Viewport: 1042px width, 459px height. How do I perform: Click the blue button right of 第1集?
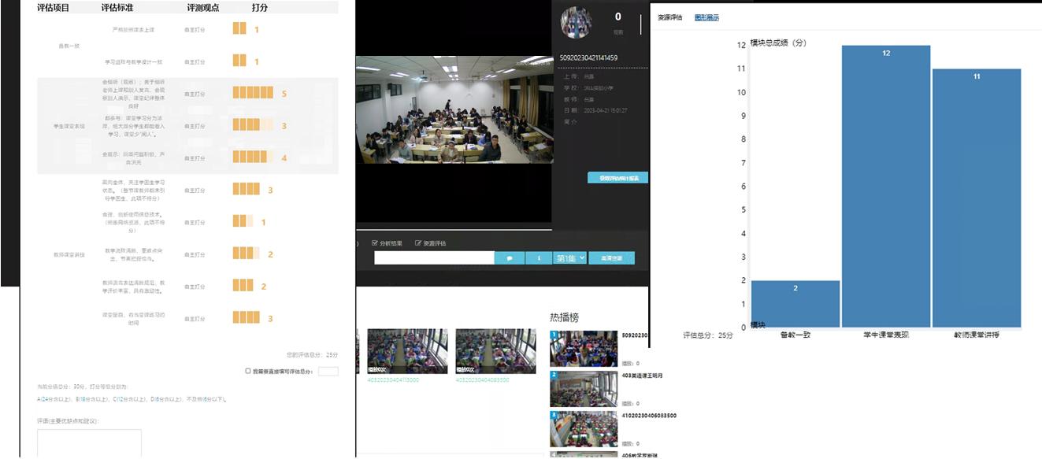point(611,257)
